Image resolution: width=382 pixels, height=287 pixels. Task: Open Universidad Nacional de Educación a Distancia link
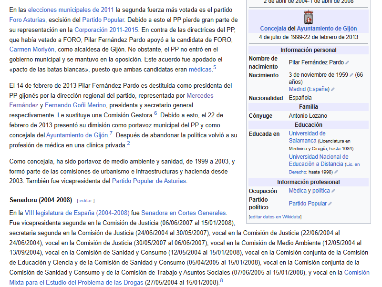(319, 160)
